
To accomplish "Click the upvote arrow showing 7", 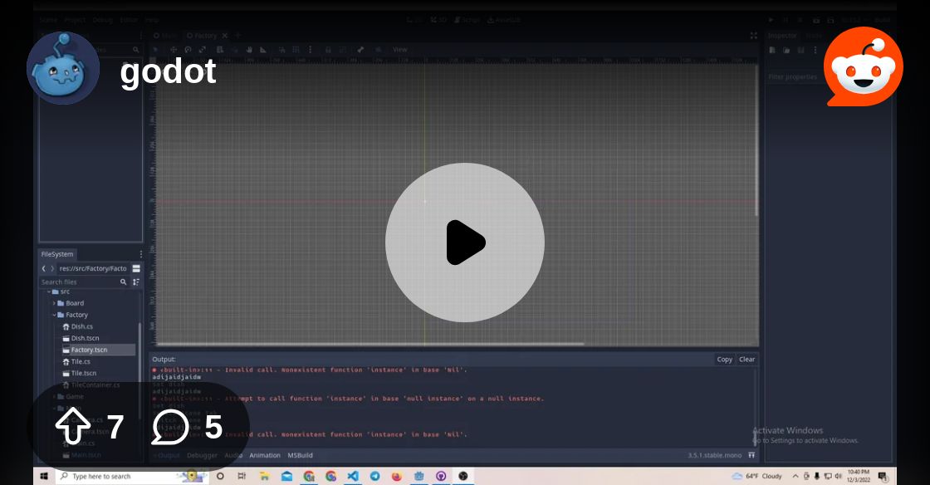I will 72,426.
